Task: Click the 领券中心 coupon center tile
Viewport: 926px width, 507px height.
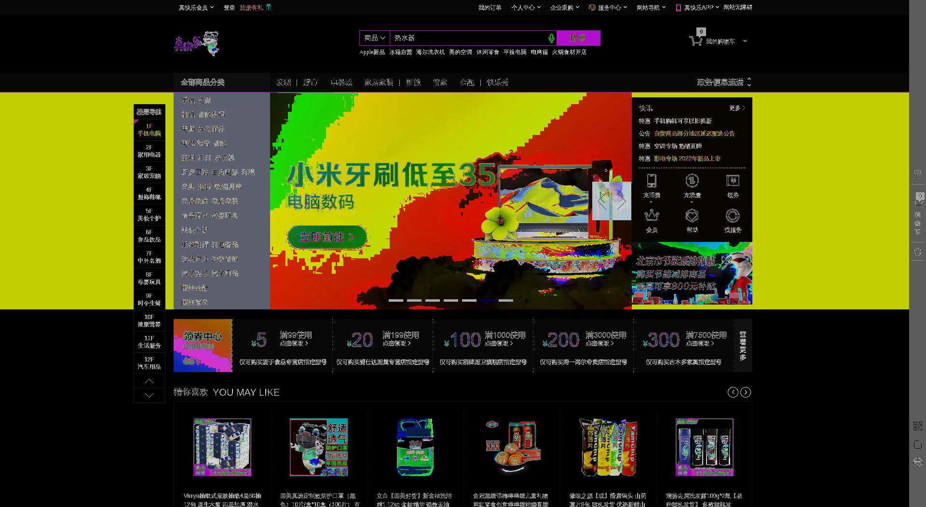Action: click(203, 346)
